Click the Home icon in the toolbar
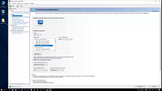The image size is (162, 91). tap(21, 6)
